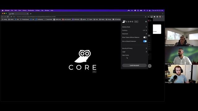Expand Advanced chevron arrow

point(146,34)
